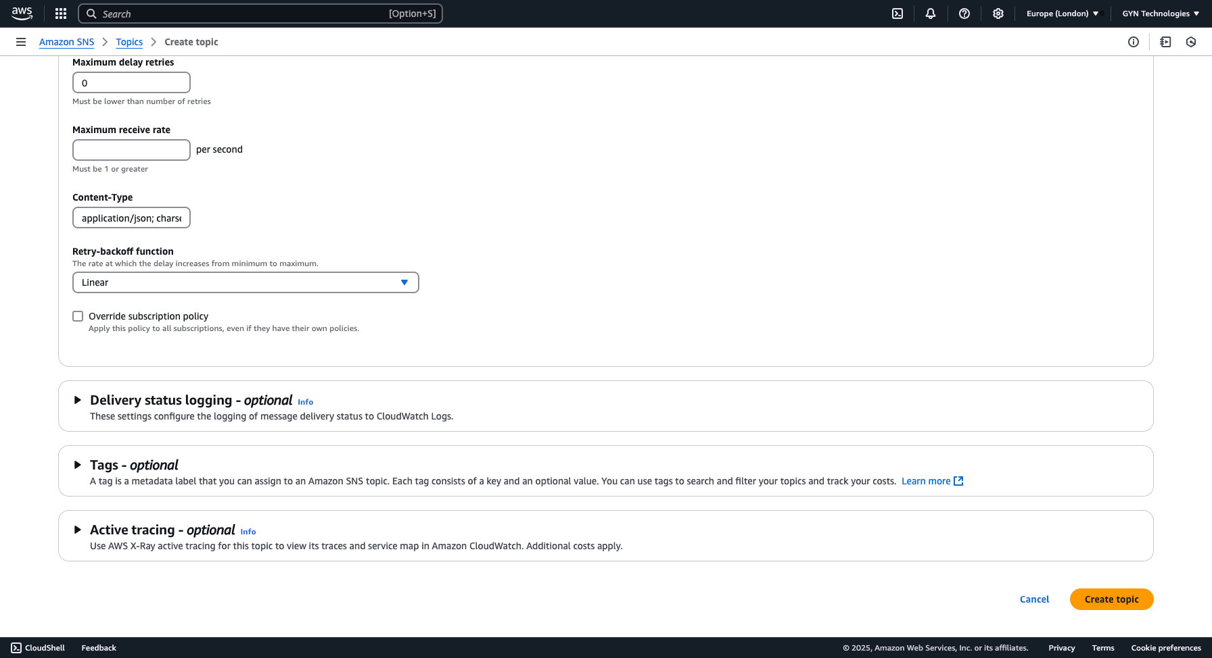1212x658 pixels.
Task: Open the Help menu via the question mark icon
Action: 964,14
